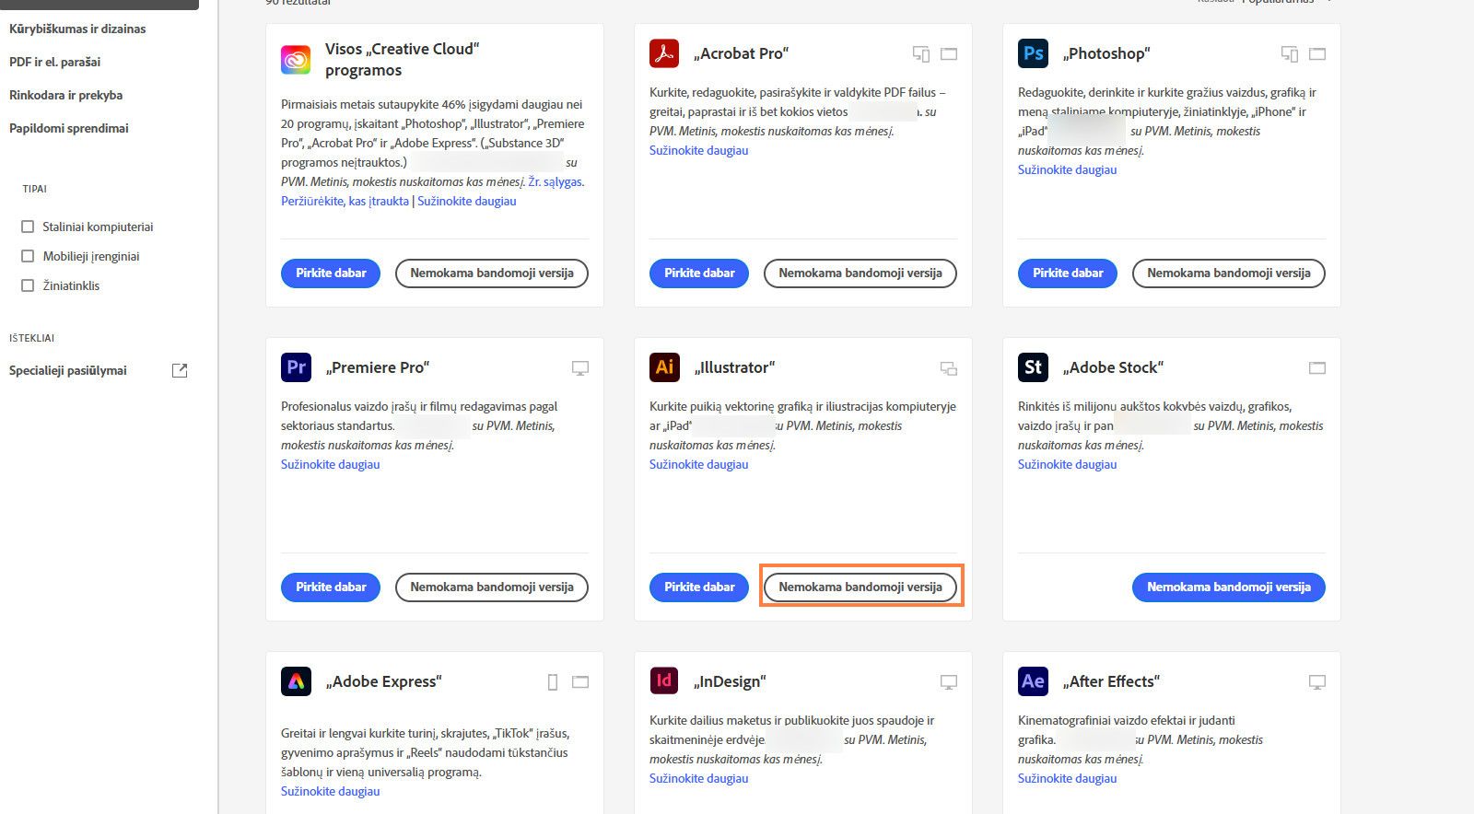Click the InDesign app icon

(664, 681)
